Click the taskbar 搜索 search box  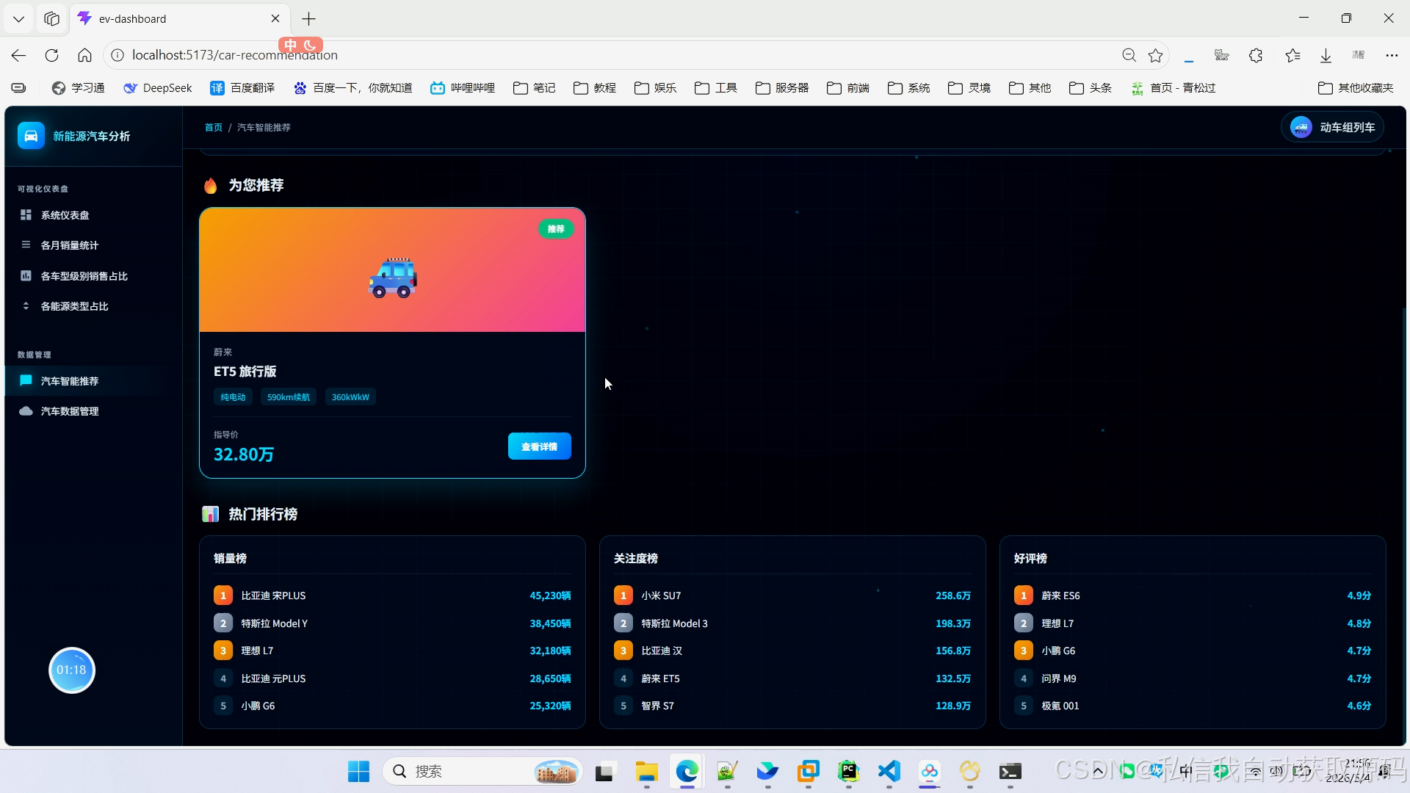click(x=482, y=771)
